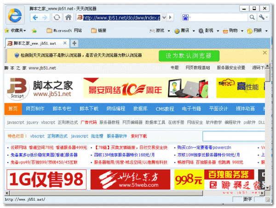Click the Baidu paw search engine icon
276x208 pixels.
click(185, 17)
